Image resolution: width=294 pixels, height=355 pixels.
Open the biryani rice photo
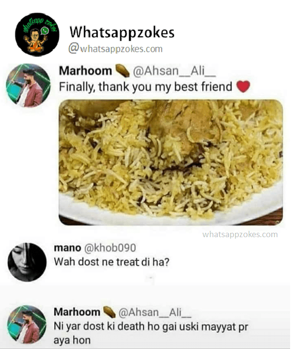pos(171,162)
